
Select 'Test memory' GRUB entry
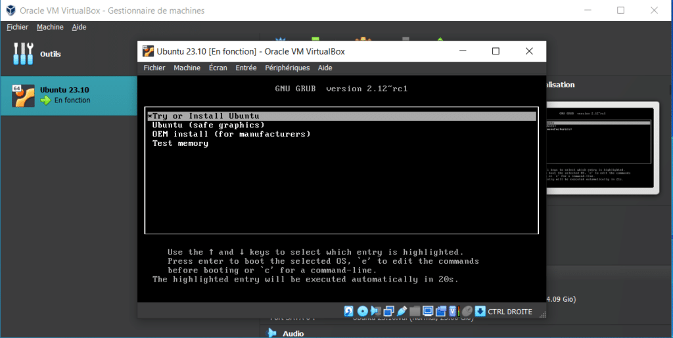tap(180, 143)
